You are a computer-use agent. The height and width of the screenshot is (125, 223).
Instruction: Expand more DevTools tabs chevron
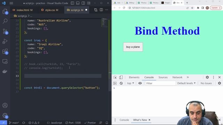click(188, 77)
